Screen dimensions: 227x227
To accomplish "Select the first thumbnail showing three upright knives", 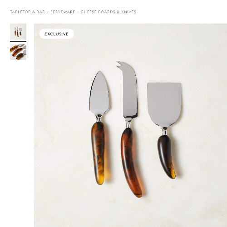I will (x=18, y=31).
